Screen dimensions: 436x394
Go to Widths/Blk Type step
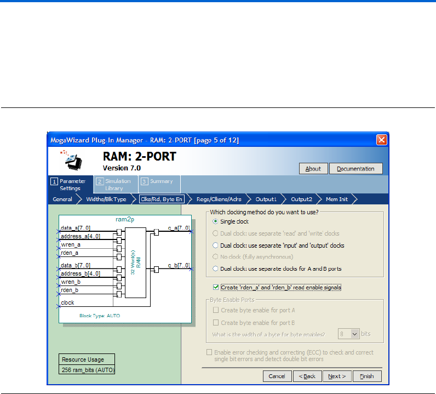click(x=106, y=199)
